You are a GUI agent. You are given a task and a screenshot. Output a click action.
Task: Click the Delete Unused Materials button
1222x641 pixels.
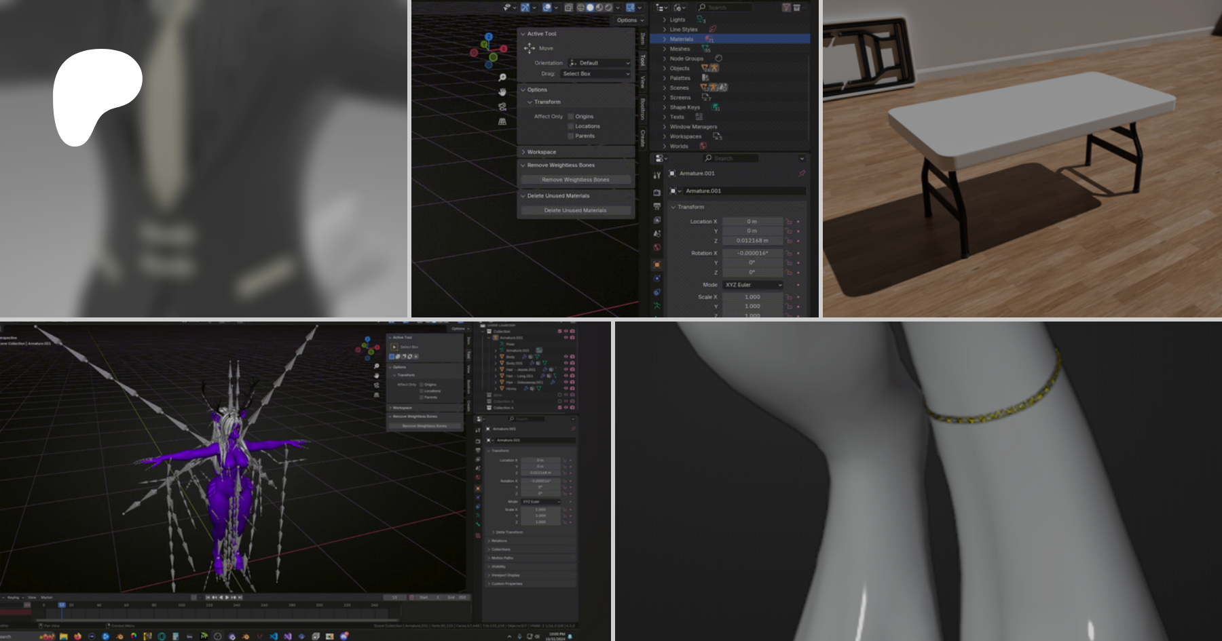point(575,210)
